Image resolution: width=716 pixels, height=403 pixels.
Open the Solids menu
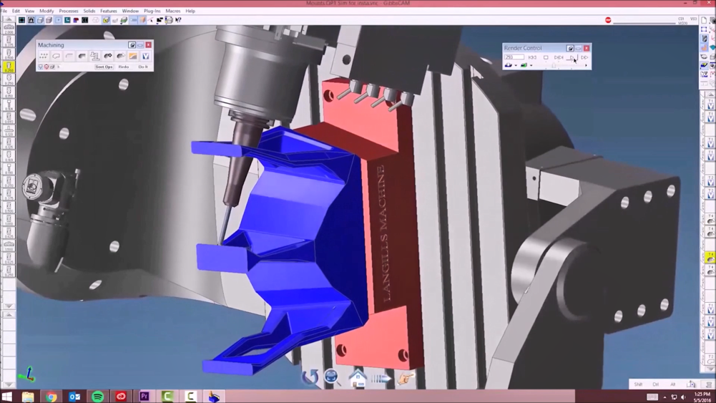pyautogui.click(x=89, y=11)
